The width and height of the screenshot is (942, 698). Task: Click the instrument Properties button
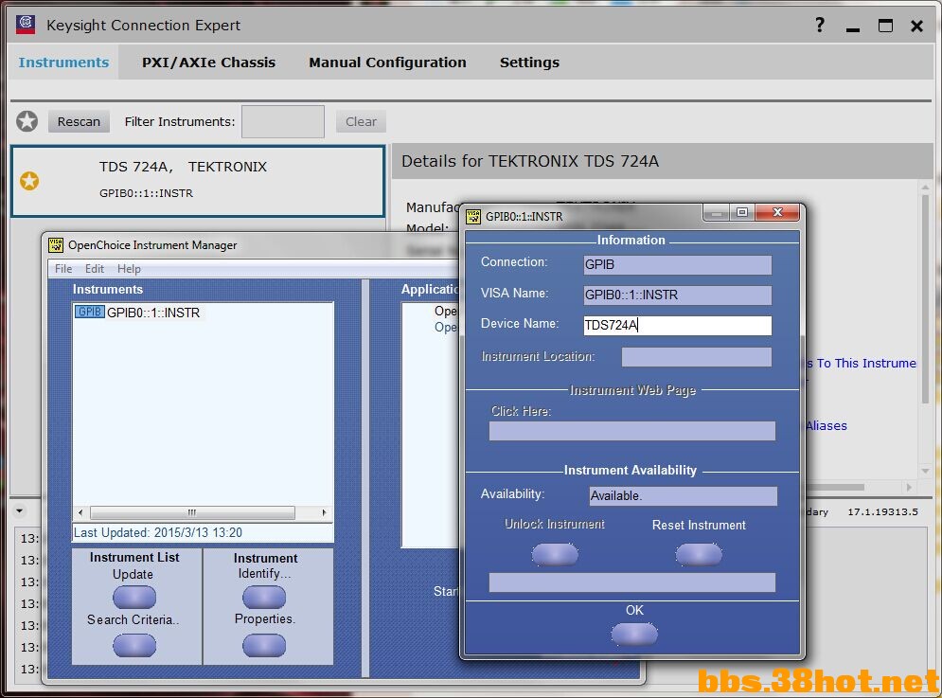pyautogui.click(x=264, y=646)
